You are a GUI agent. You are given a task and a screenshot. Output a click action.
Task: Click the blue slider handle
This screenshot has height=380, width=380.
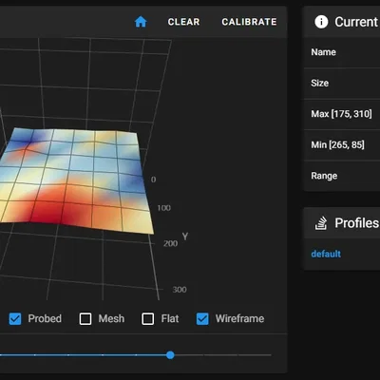(x=170, y=355)
